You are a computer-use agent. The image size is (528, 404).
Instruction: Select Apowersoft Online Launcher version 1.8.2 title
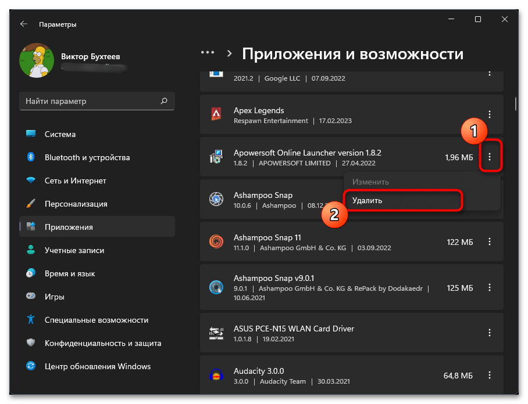308,153
